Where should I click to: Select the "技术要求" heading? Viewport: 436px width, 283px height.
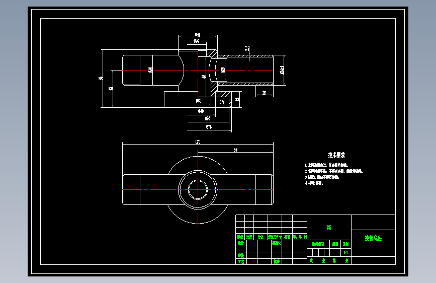click(336, 155)
